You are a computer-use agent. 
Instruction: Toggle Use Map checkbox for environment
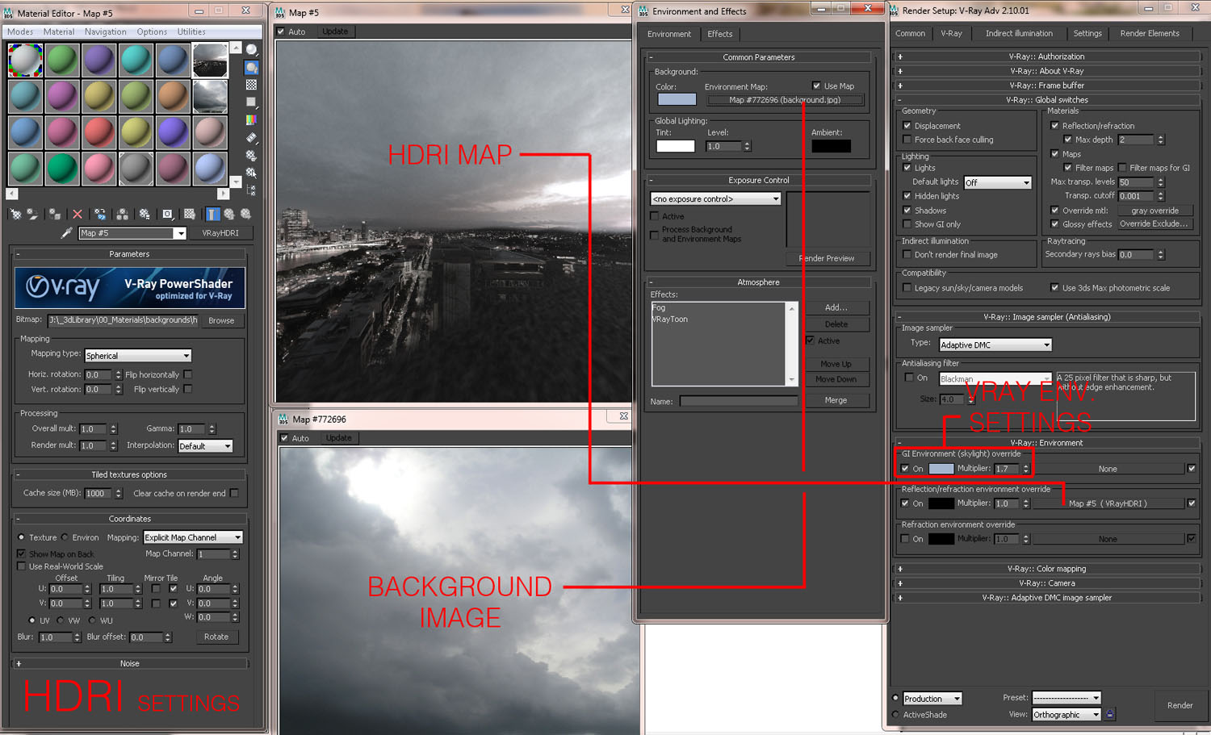coord(817,86)
